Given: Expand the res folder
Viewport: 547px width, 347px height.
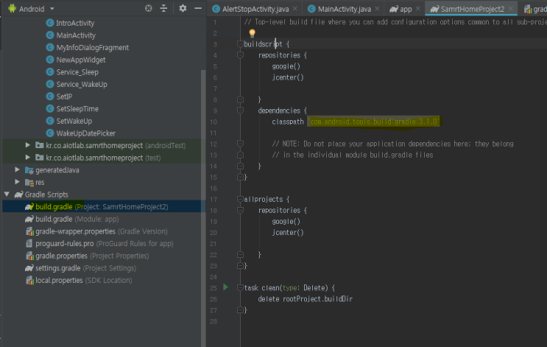Looking at the screenshot, I should [17, 182].
